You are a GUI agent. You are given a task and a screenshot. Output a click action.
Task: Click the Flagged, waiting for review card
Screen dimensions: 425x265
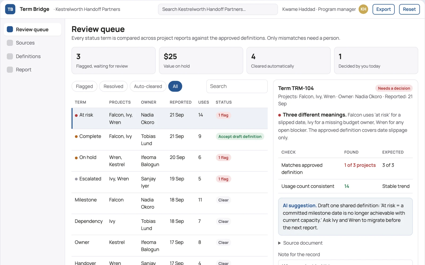113,60
